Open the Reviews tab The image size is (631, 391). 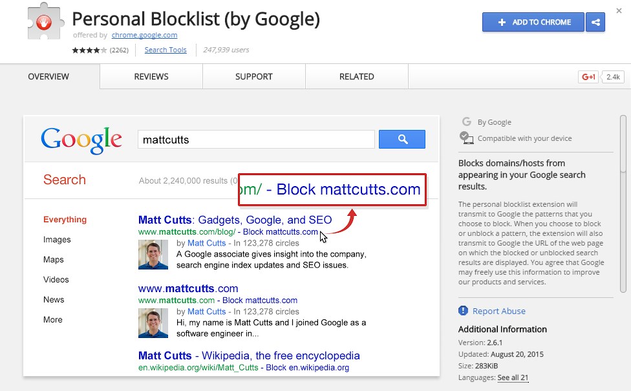click(151, 76)
